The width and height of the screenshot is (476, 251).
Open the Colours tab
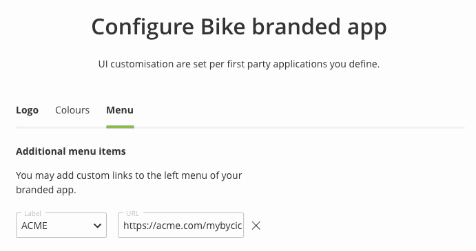coord(72,110)
